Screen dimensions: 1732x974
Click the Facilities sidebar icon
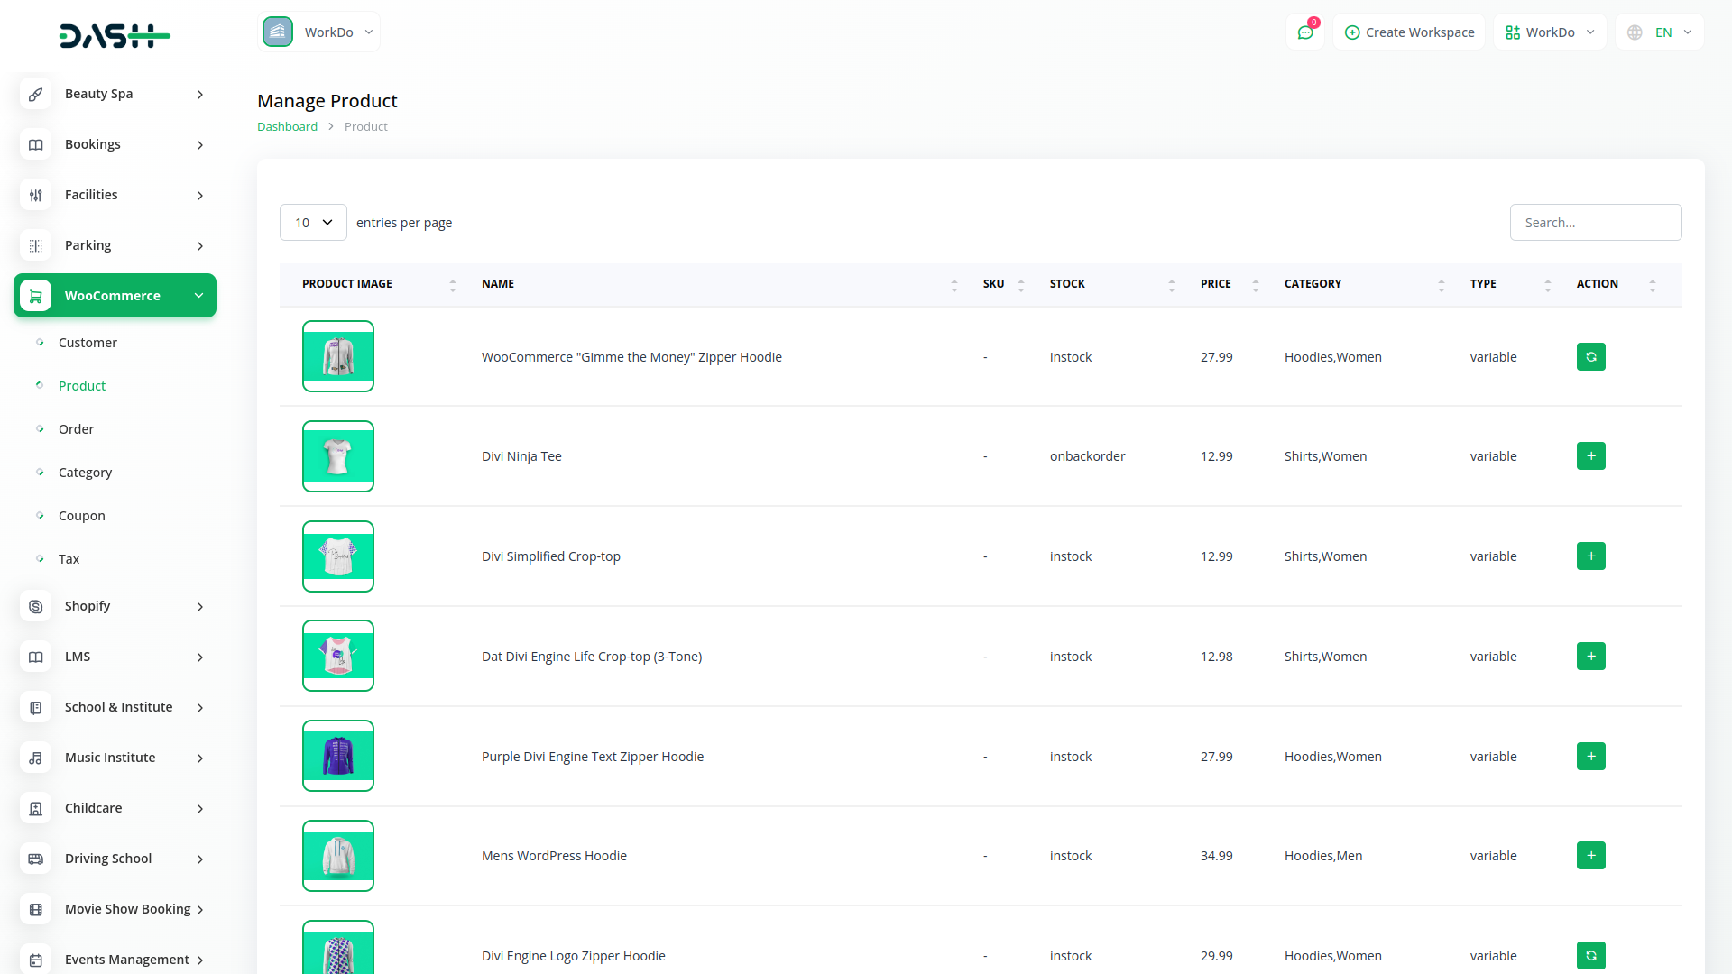[36, 195]
